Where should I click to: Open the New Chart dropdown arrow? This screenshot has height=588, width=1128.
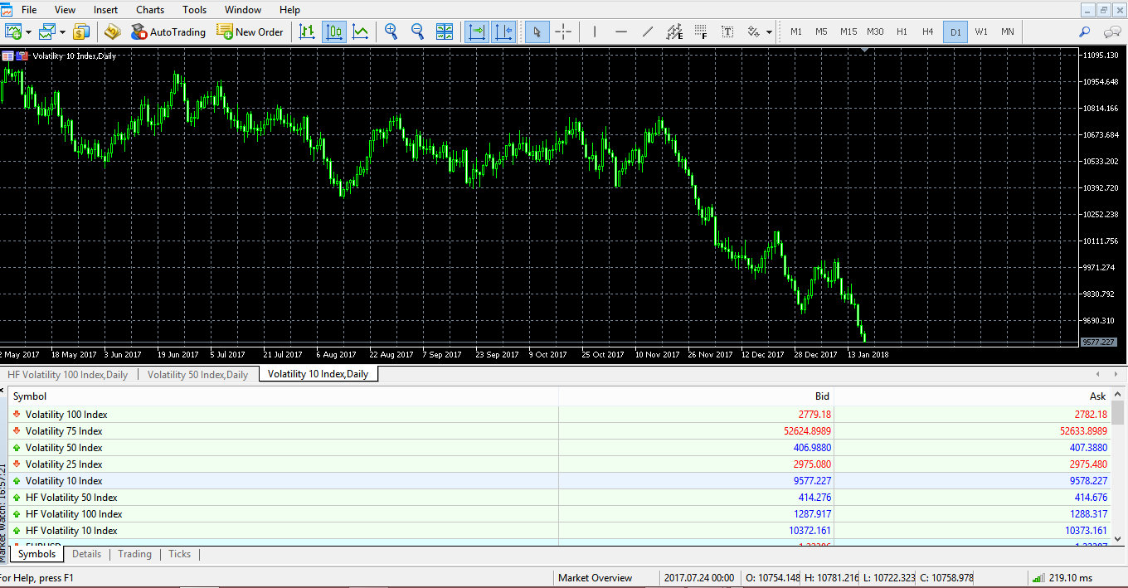pyautogui.click(x=28, y=32)
